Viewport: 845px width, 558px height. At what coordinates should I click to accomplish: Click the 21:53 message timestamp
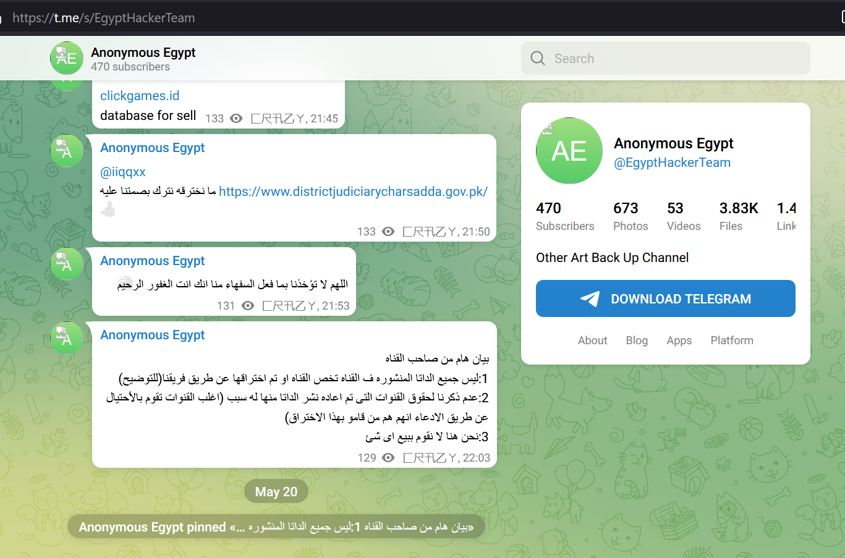tap(336, 306)
